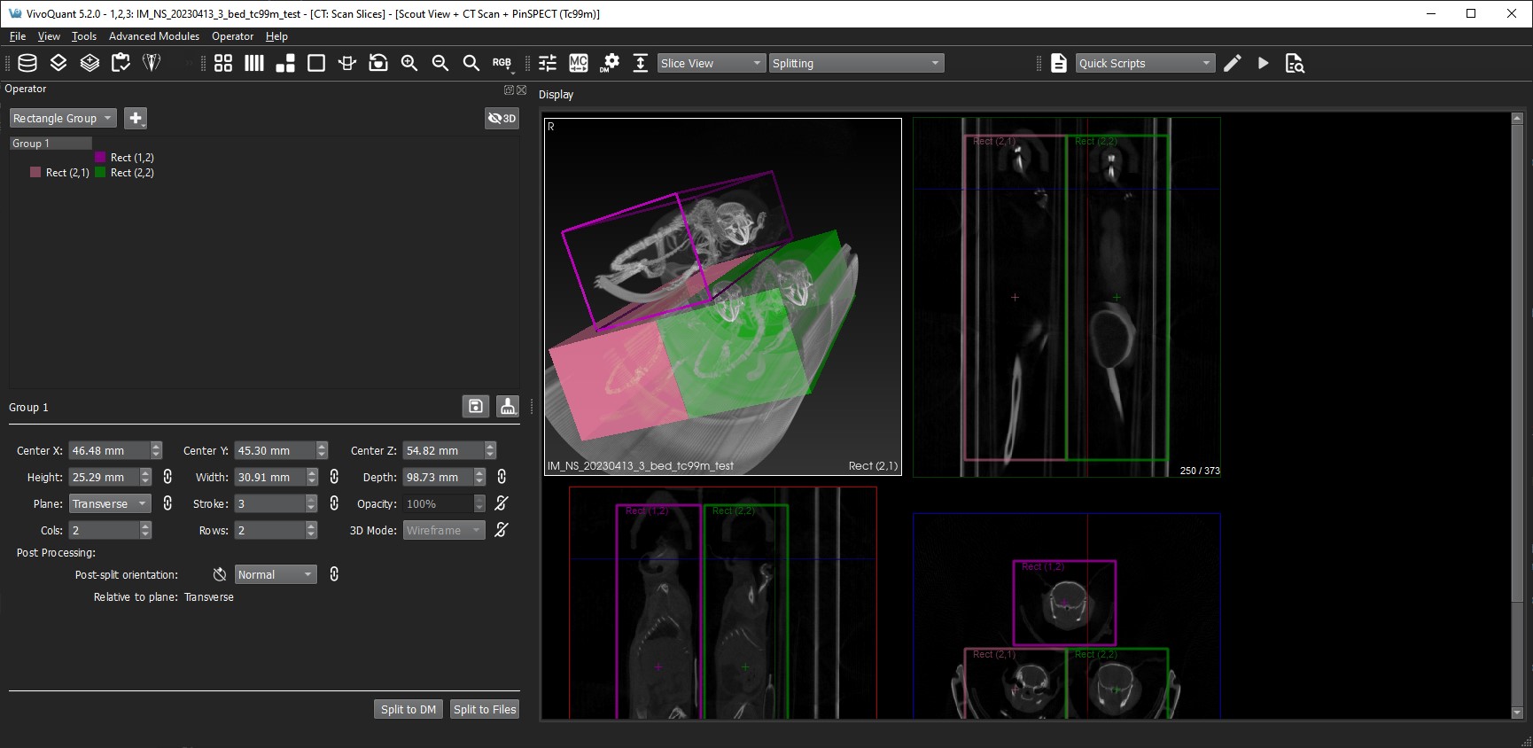Viewport: 1533px width, 748px height.
Task: Click the broom clean-up icon in Group 1
Action: [508, 406]
